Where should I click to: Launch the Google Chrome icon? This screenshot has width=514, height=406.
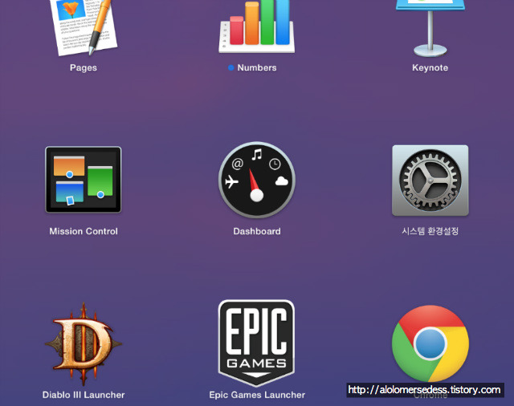click(430, 343)
